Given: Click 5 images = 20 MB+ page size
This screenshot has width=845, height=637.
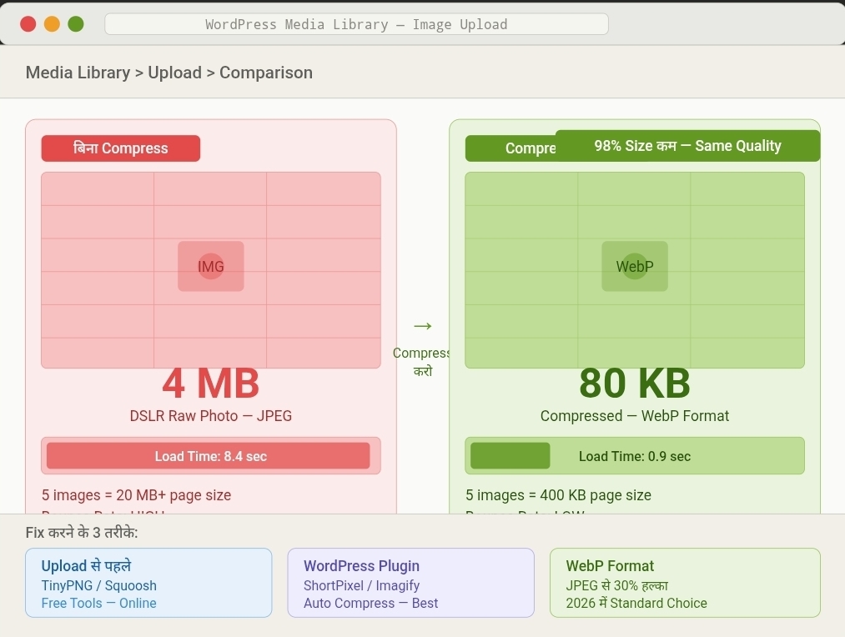Looking at the screenshot, I should click(136, 495).
